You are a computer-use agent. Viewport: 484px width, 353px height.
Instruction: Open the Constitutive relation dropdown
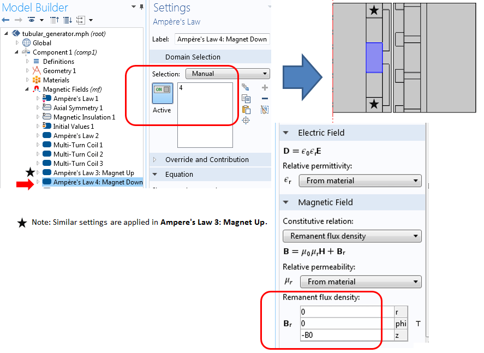(x=352, y=236)
